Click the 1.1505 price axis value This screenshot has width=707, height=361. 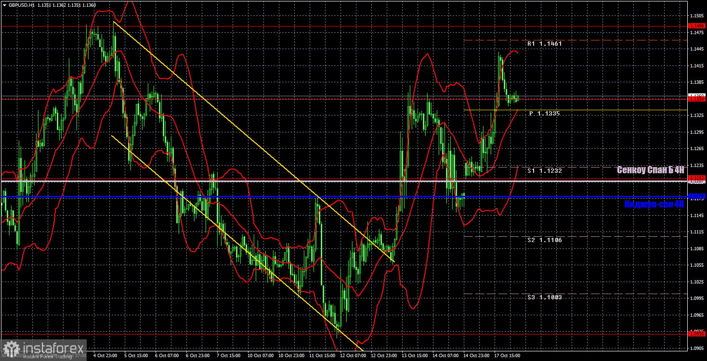pos(697,16)
